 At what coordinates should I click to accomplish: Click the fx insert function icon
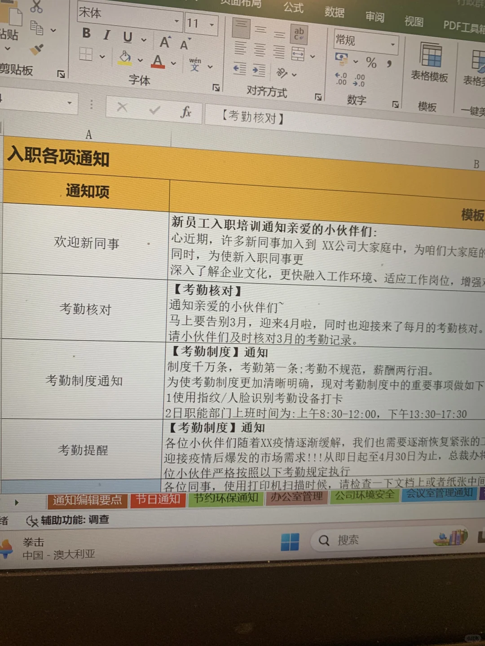185,111
